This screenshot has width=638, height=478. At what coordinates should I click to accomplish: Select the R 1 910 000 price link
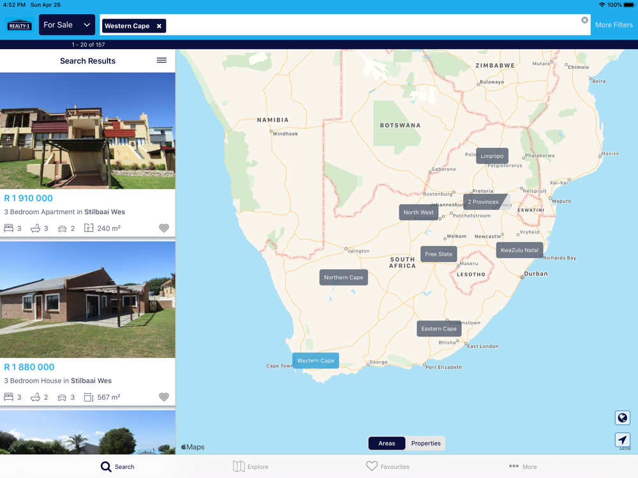coord(29,198)
